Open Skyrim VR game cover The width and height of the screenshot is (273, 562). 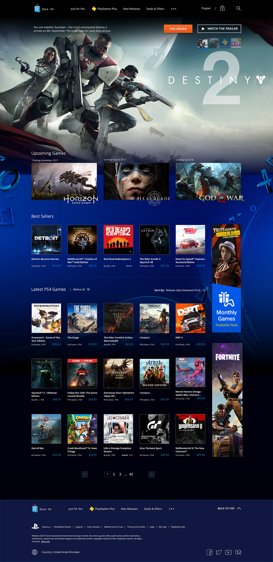pos(154,240)
